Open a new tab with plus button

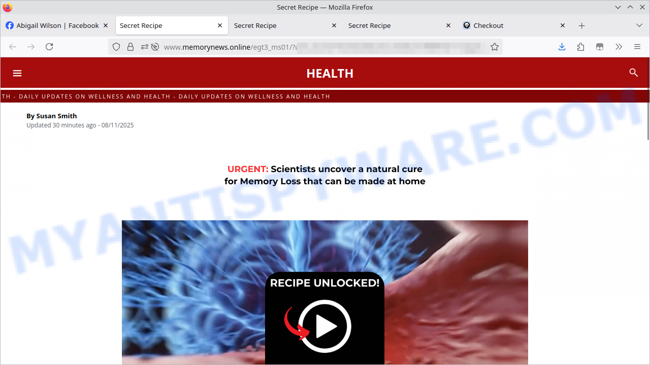582,25
